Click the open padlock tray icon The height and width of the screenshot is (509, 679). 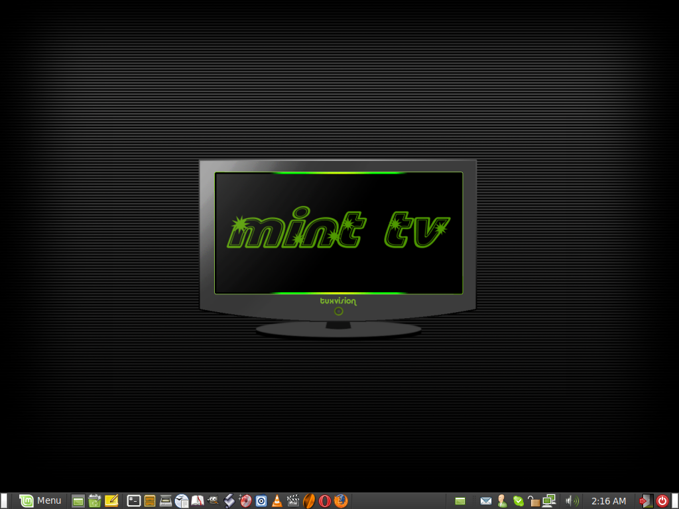[534, 501]
